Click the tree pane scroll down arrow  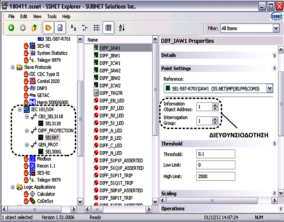pos(80,201)
